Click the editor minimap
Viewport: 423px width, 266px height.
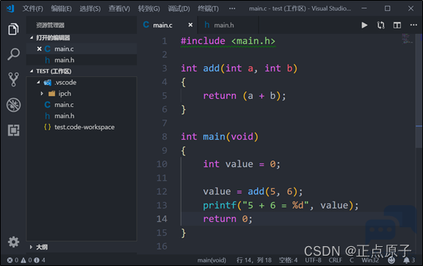pos(407,39)
